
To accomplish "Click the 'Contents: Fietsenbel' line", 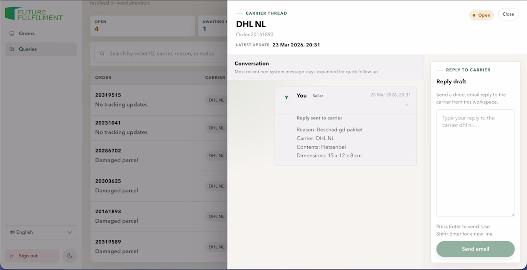I will pos(321,147).
